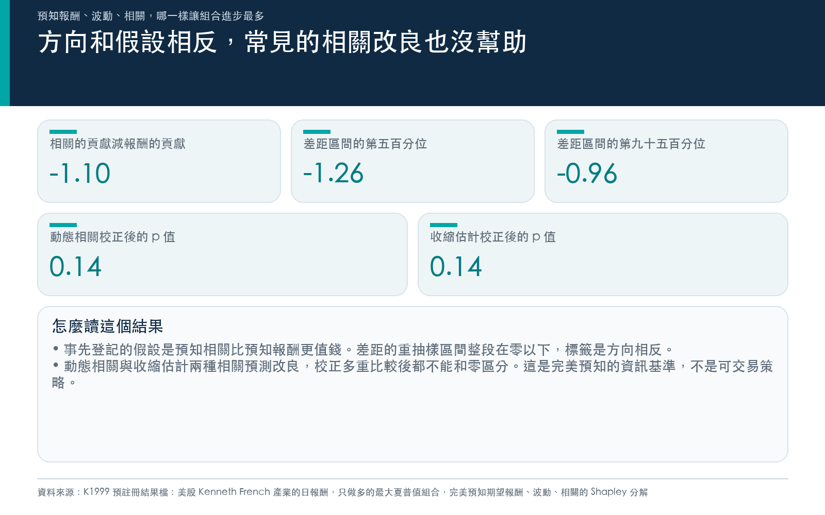Screen dimensions: 825x515
Task: Click the subtitle 預知報酬、波動、相關，哪一樣讓組合進步最多
Action: pyautogui.click(x=151, y=16)
